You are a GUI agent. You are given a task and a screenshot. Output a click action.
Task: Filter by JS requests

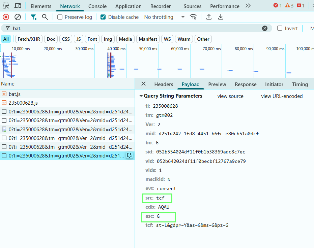tap(79, 39)
